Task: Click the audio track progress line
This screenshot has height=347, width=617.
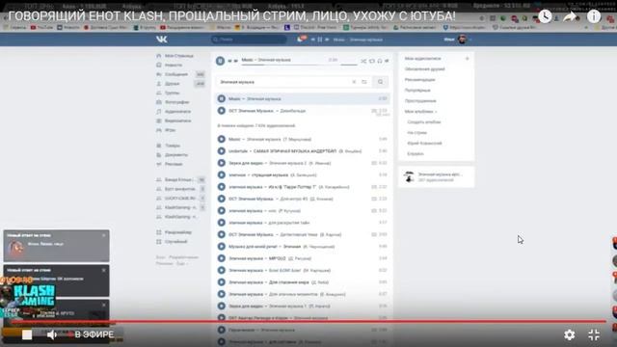Action: click(x=289, y=65)
